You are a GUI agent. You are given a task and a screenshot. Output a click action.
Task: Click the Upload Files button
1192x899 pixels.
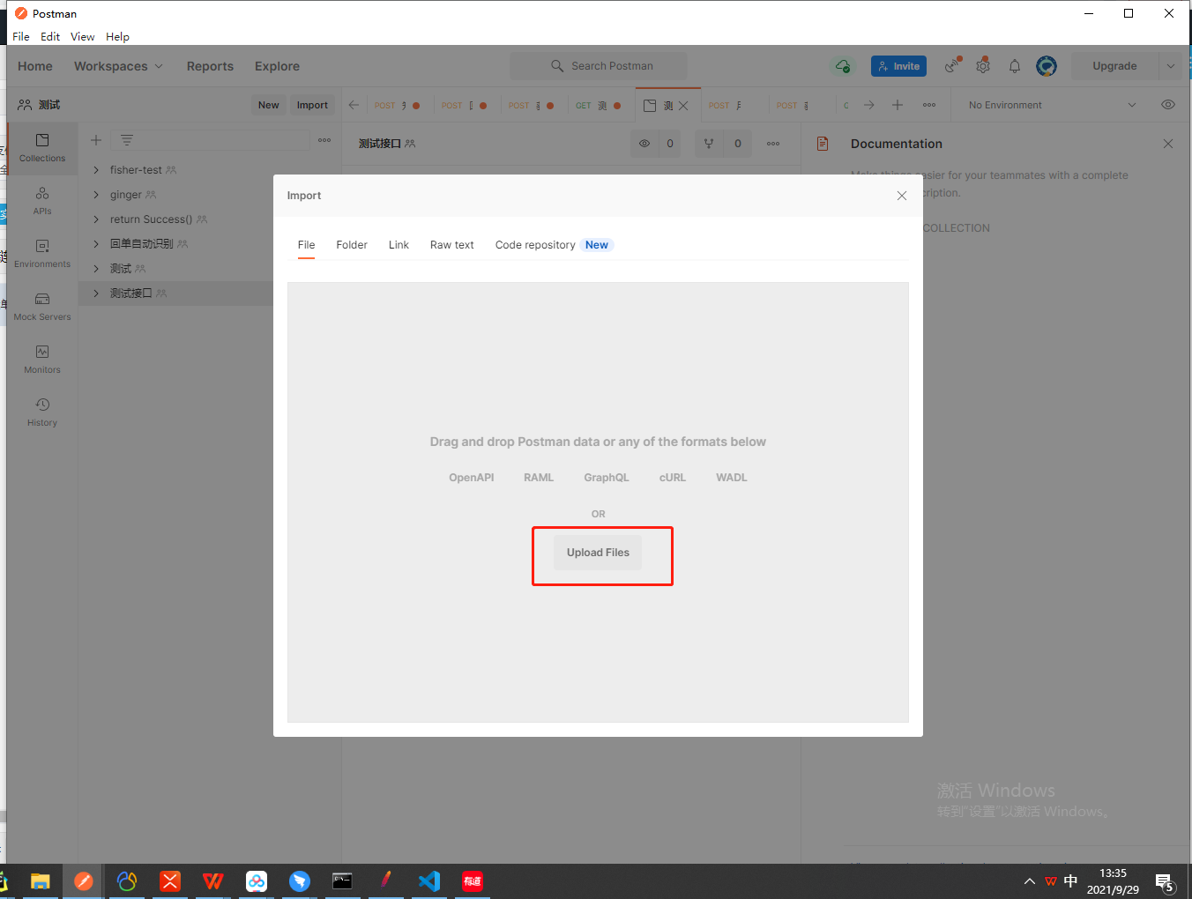pos(598,553)
